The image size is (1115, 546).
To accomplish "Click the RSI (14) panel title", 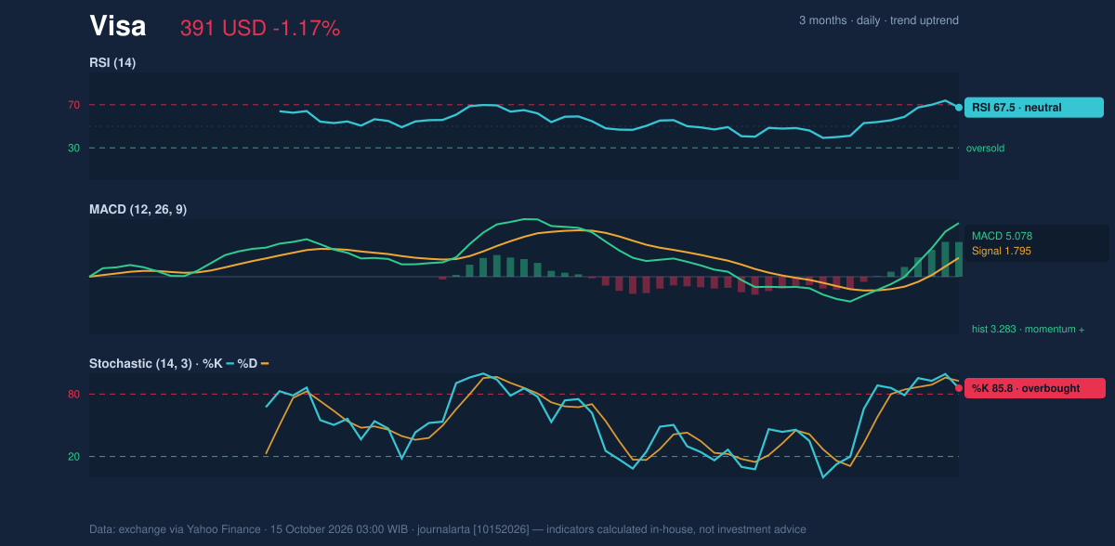I will click(112, 63).
